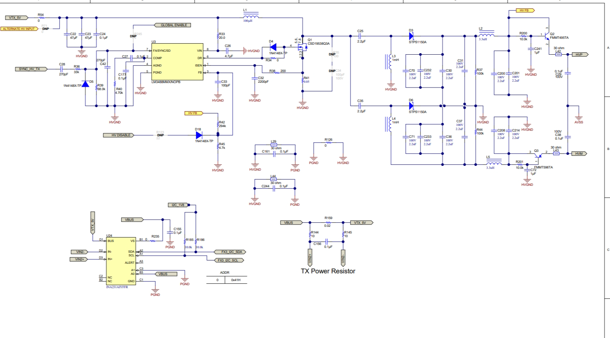Select the R44 '100k' resistor label
Image resolution: width=610 pixels, height=338 pixels.
pos(480,133)
